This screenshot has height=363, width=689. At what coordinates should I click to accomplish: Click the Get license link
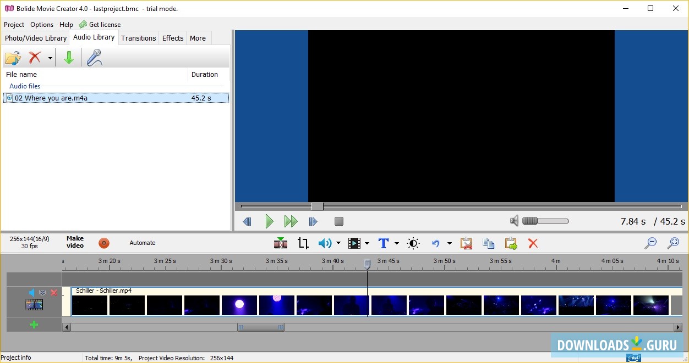click(x=105, y=25)
